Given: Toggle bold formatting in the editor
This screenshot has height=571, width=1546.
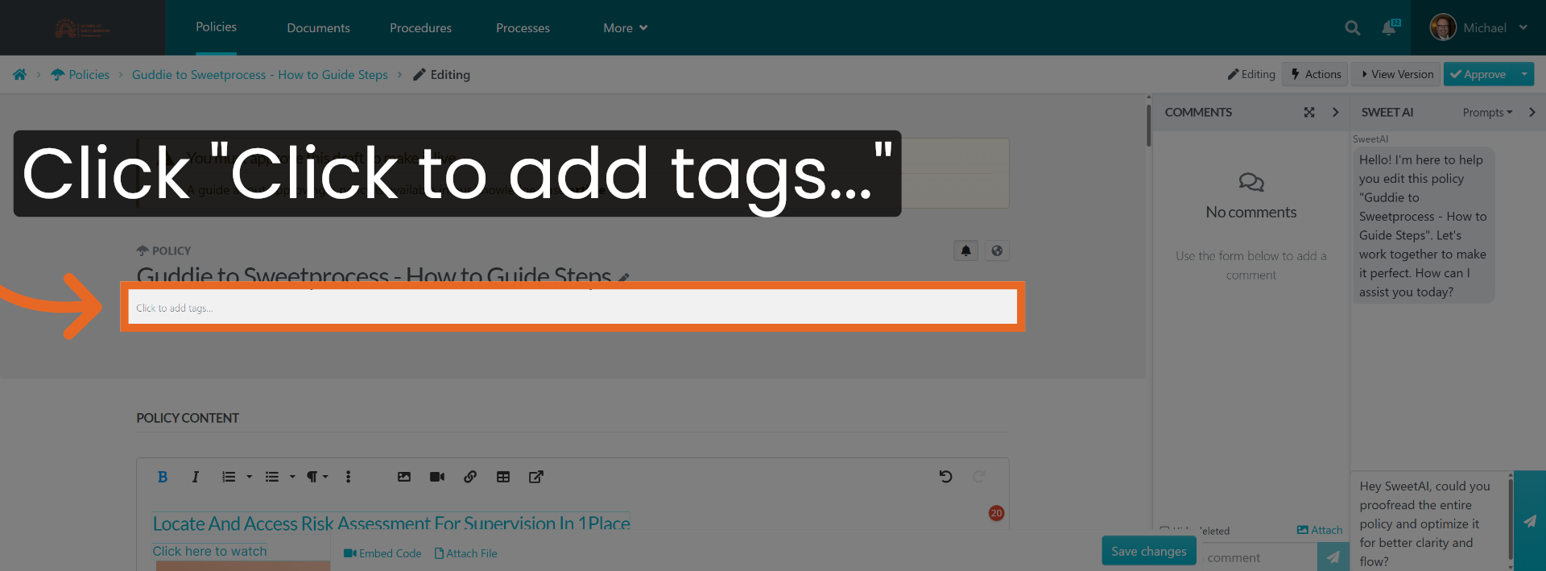Looking at the screenshot, I should pyautogui.click(x=163, y=477).
